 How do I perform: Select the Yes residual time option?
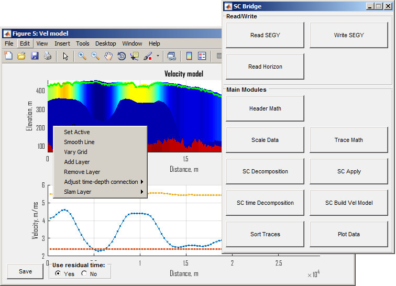point(58,273)
